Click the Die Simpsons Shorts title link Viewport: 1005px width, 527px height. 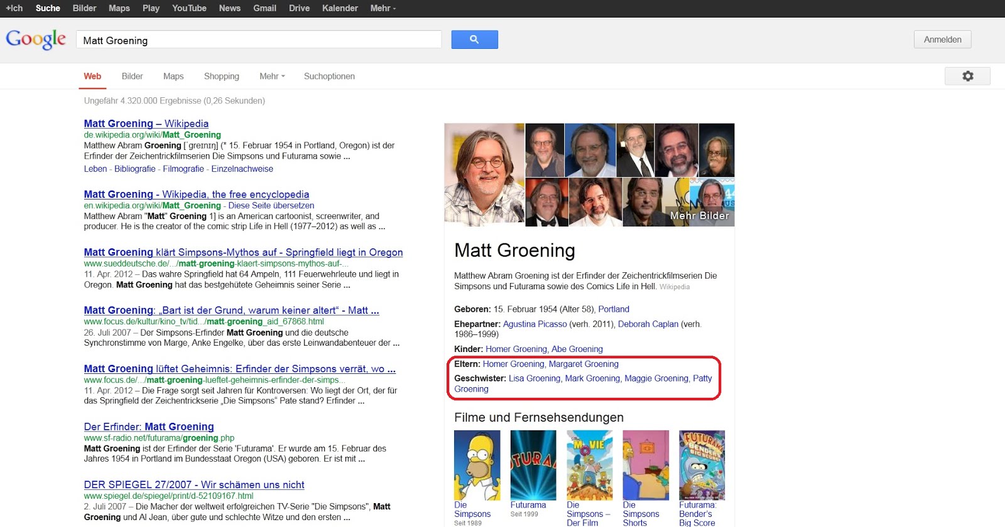(641, 514)
